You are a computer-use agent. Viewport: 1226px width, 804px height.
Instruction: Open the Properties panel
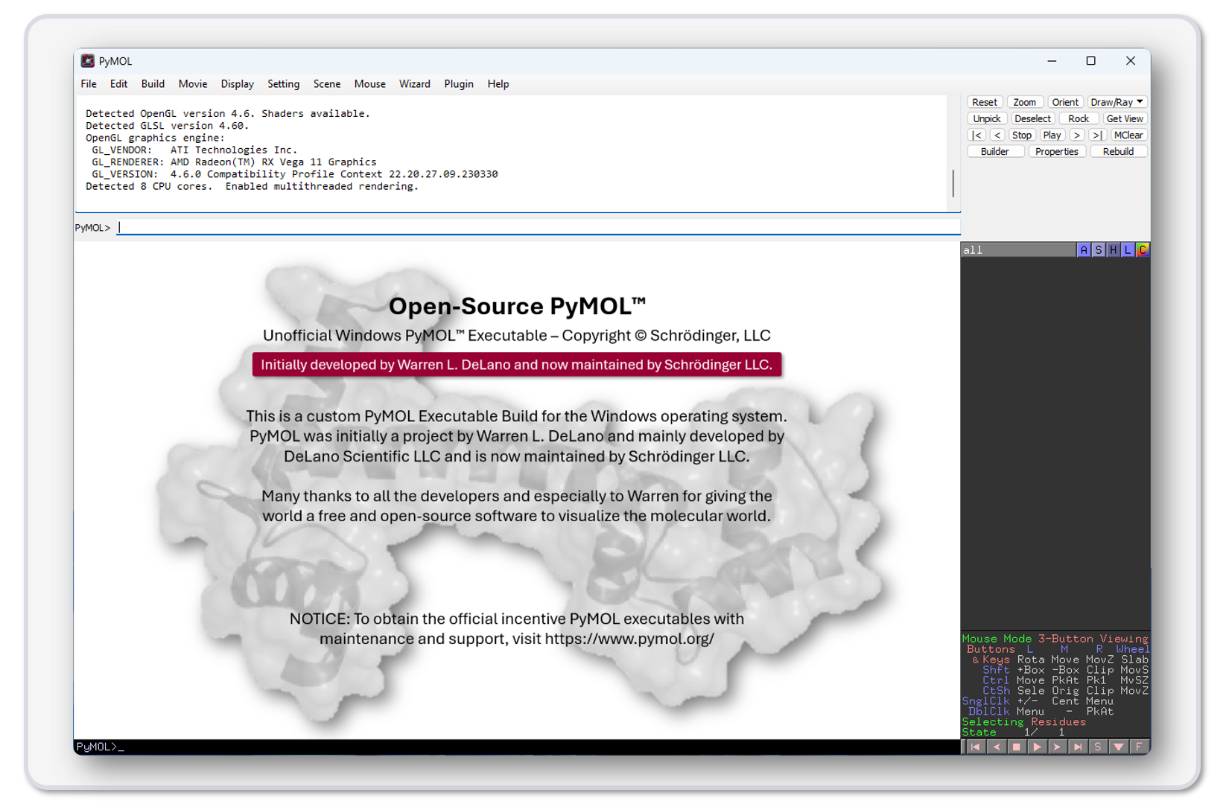[x=1057, y=151]
